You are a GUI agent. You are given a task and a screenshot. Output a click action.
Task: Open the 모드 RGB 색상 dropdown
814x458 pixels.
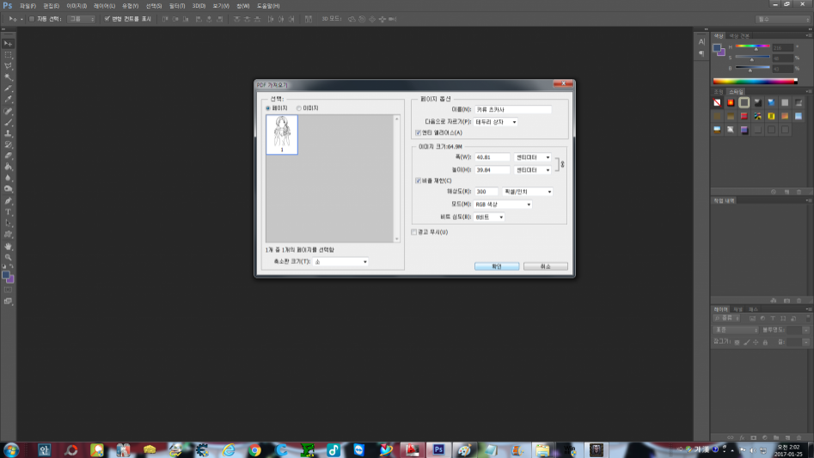(503, 205)
